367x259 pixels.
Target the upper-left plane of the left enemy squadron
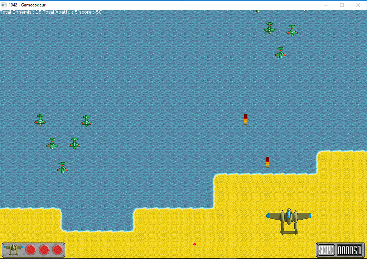(x=40, y=120)
